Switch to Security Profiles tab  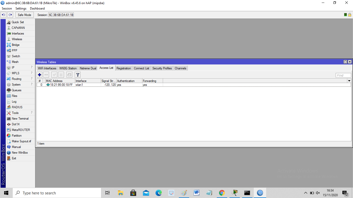[162, 68]
